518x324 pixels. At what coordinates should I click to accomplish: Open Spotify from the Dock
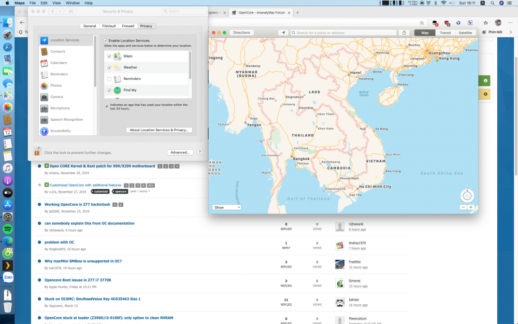tap(8, 229)
